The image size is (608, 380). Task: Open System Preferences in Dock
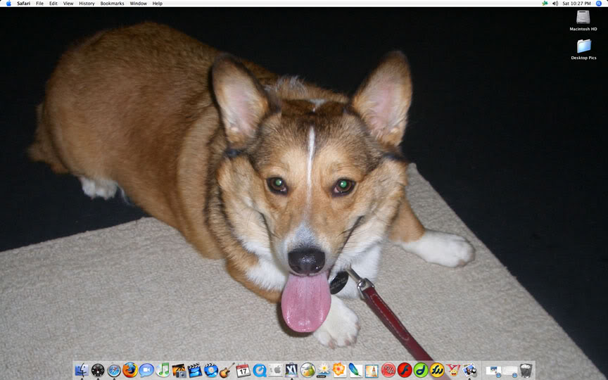[x=276, y=370]
